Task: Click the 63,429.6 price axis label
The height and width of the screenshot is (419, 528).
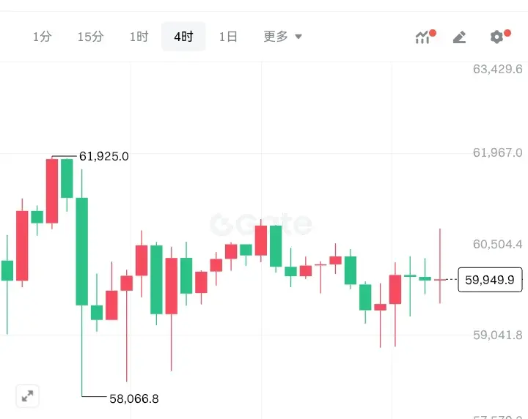Action: (497, 70)
